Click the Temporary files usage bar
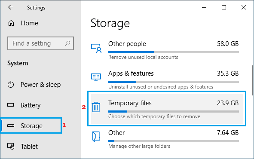Viewport: 254px width, 159px height. 174,111
